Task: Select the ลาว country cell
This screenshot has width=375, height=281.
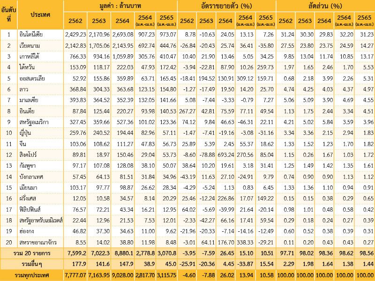Action: pos(24,89)
